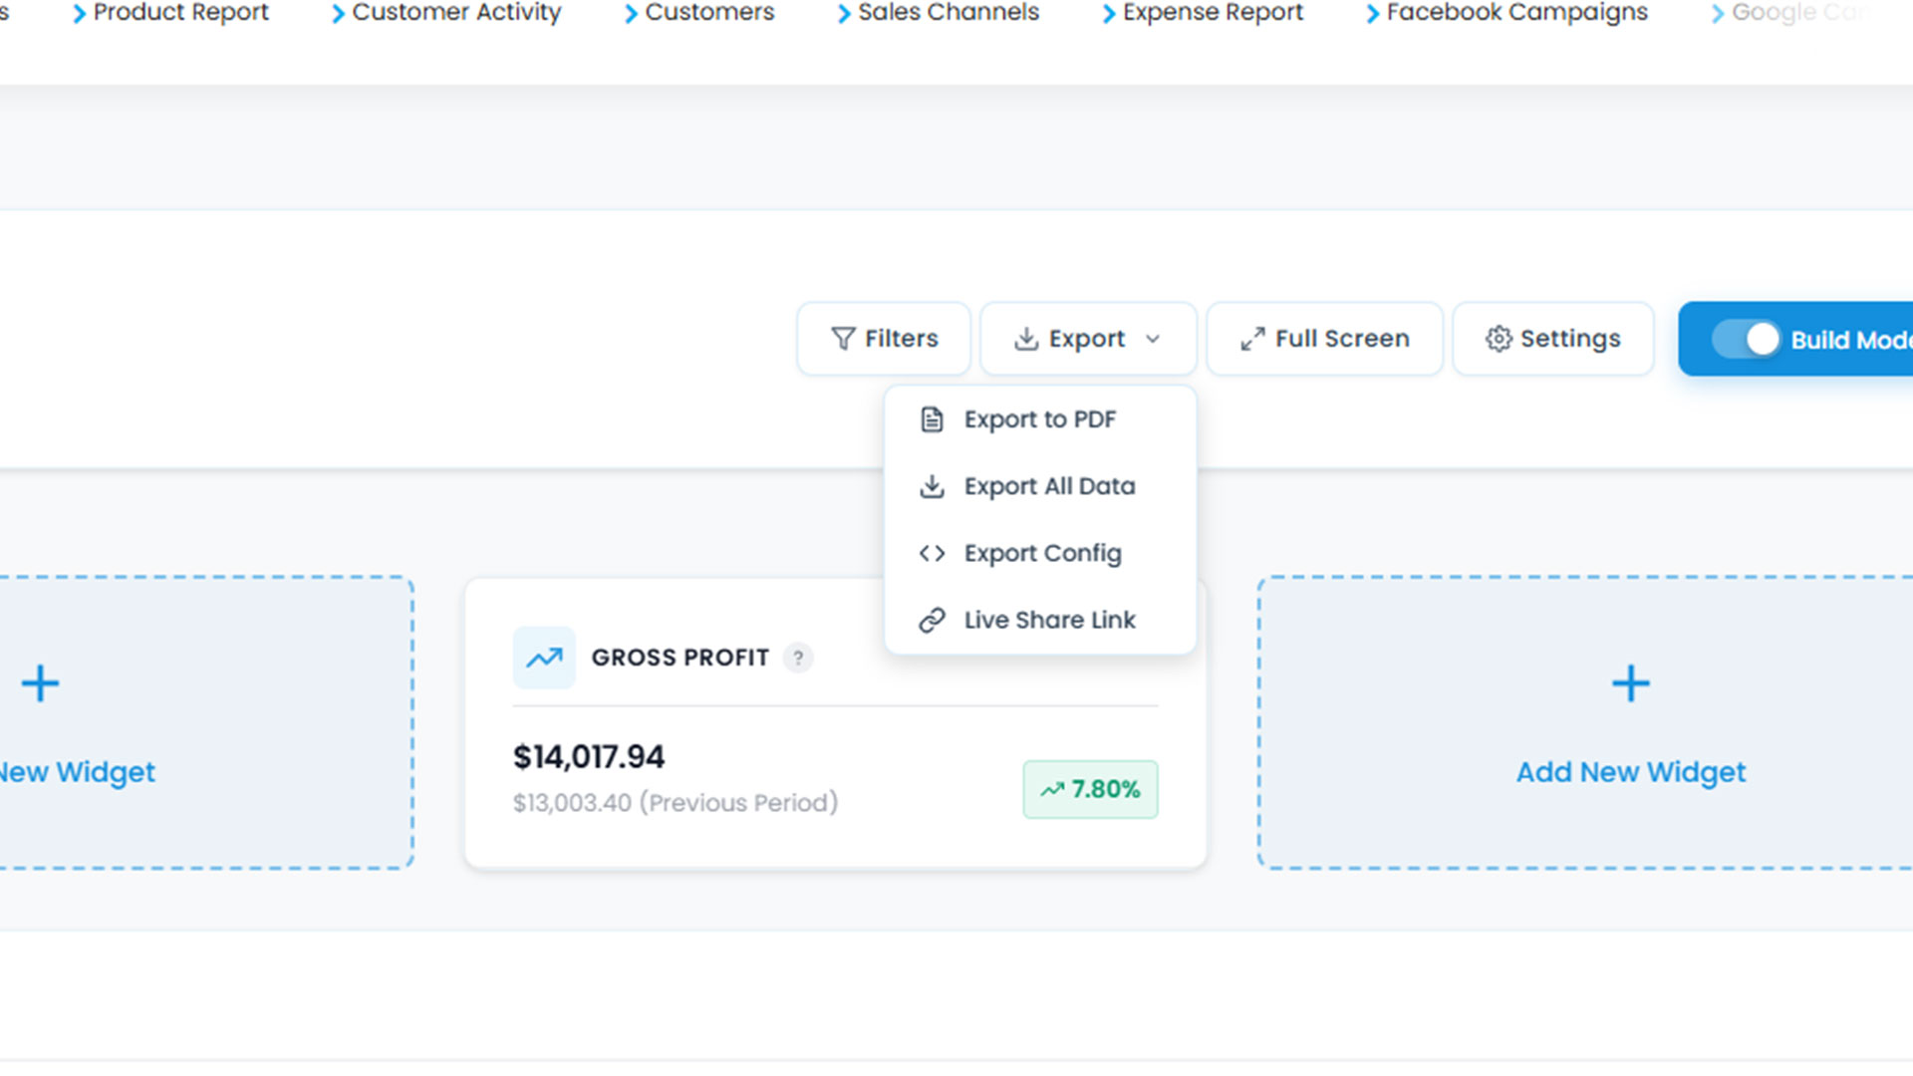Click the Gross Profit trend icon
Viewport: 1913px width, 1076px height.
pos(544,658)
